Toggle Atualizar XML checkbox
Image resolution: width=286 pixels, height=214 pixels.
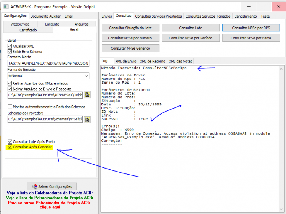[x=10, y=46]
